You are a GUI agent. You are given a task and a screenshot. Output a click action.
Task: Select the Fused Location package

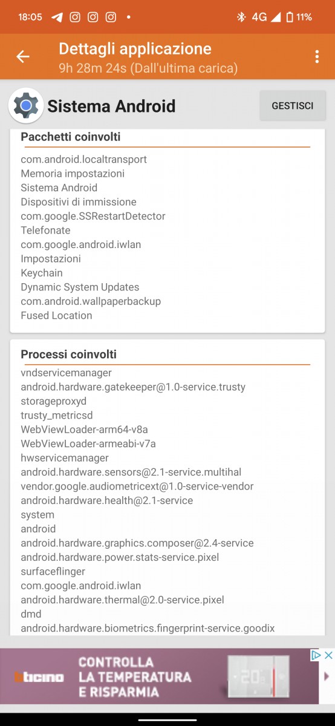point(57,315)
